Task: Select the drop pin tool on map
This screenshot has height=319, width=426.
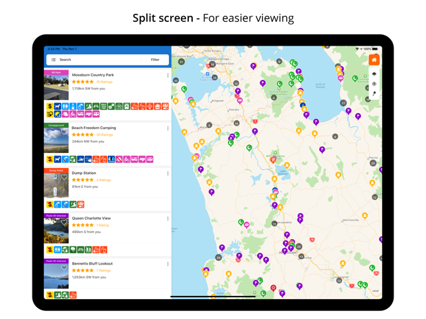Action: (374, 94)
